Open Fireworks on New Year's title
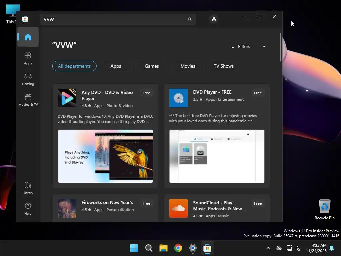The height and width of the screenshot is (256, 341). [107, 202]
